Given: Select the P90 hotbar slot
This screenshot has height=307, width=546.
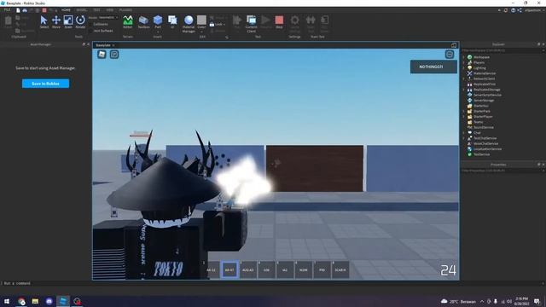Looking at the screenshot, I should [322, 269].
